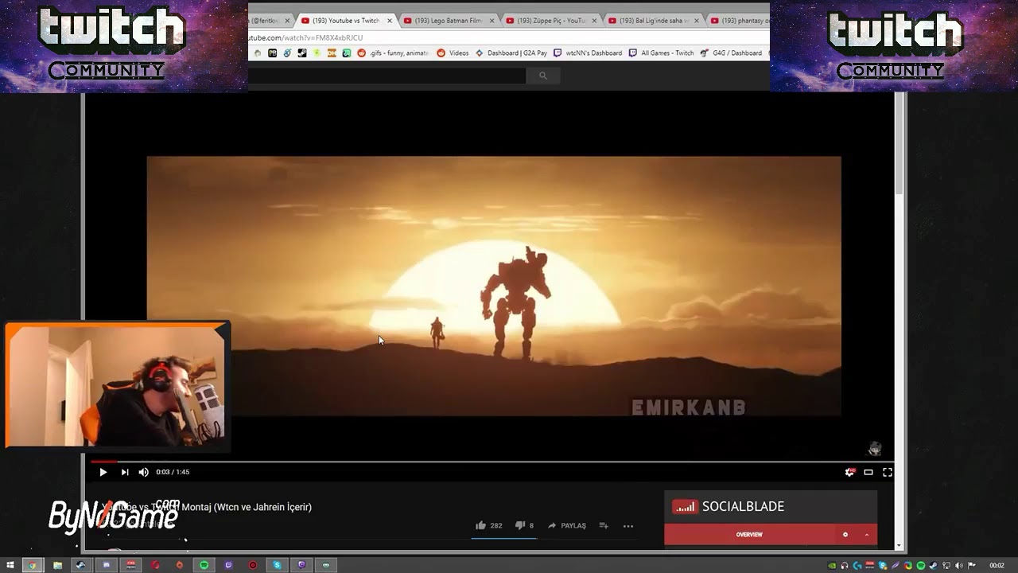Click the SocialBlade OVERVIEW button

tap(749, 535)
